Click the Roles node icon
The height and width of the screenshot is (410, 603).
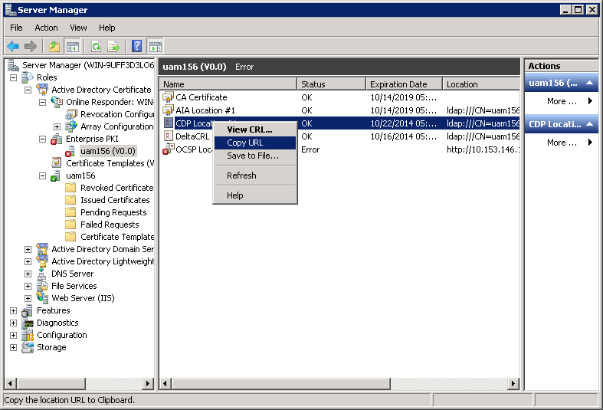coord(28,77)
